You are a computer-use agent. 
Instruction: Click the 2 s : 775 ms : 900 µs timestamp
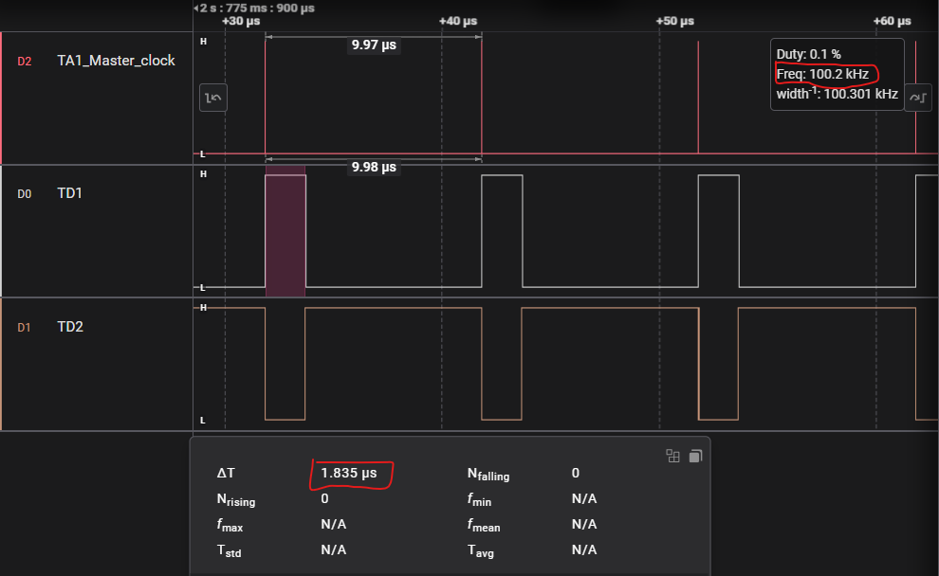[257, 8]
